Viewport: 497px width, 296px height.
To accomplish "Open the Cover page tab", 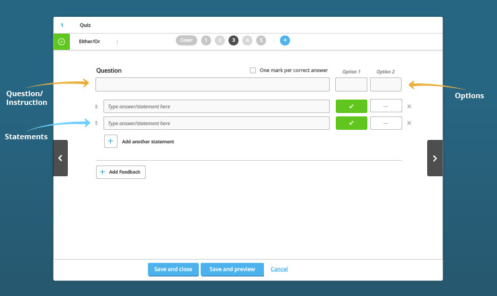I will click(x=187, y=40).
